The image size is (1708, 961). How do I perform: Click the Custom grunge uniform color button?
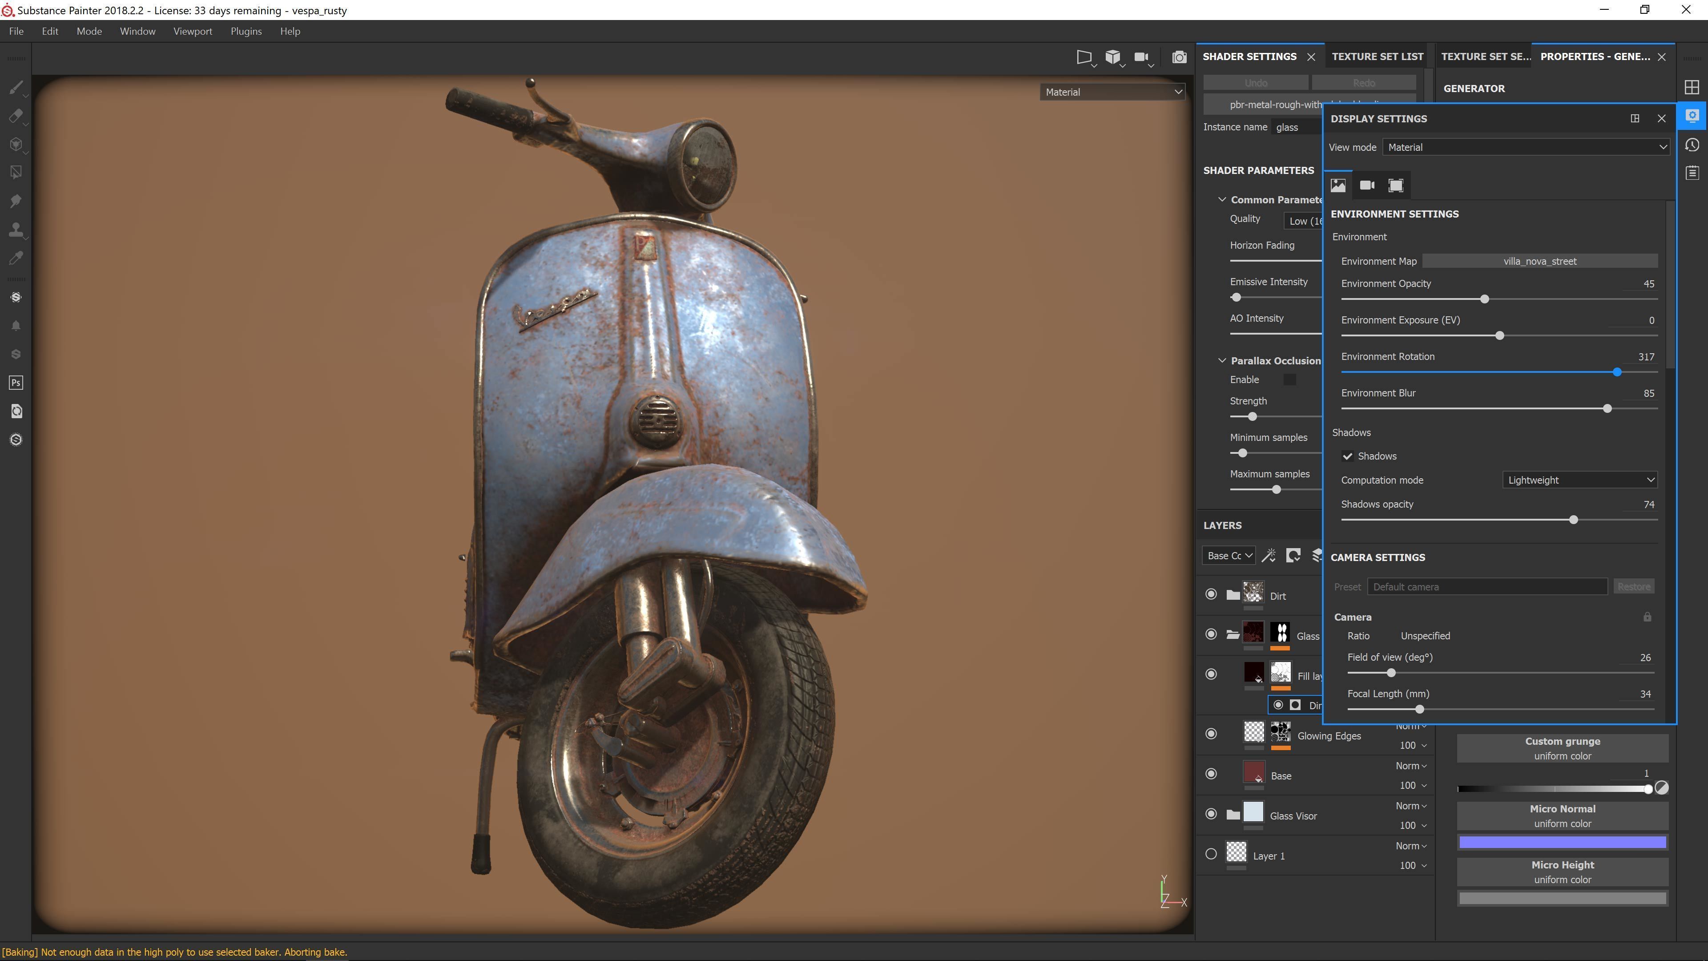(x=1562, y=749)
